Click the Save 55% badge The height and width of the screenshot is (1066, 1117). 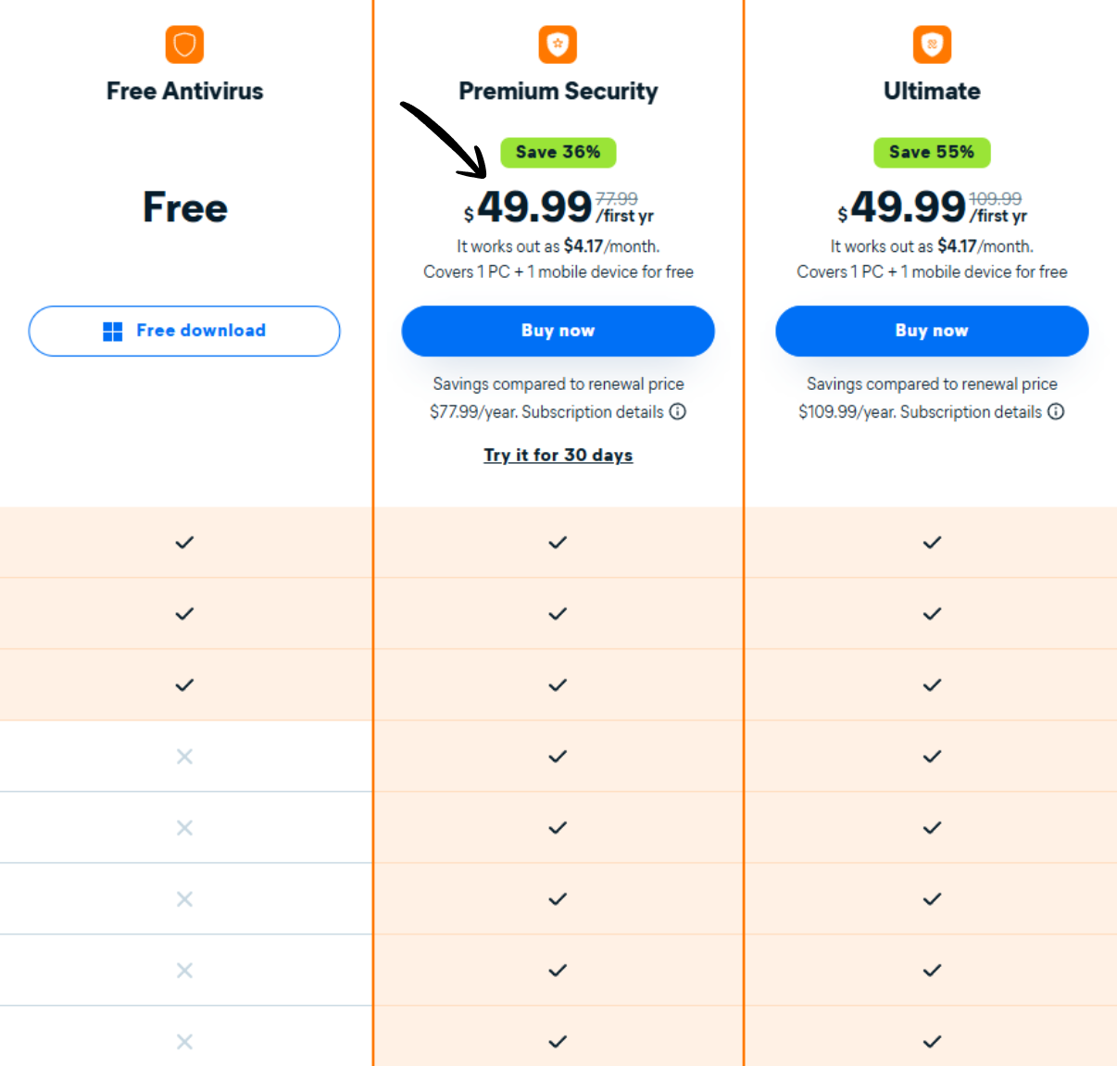click(x=932, y=152)
